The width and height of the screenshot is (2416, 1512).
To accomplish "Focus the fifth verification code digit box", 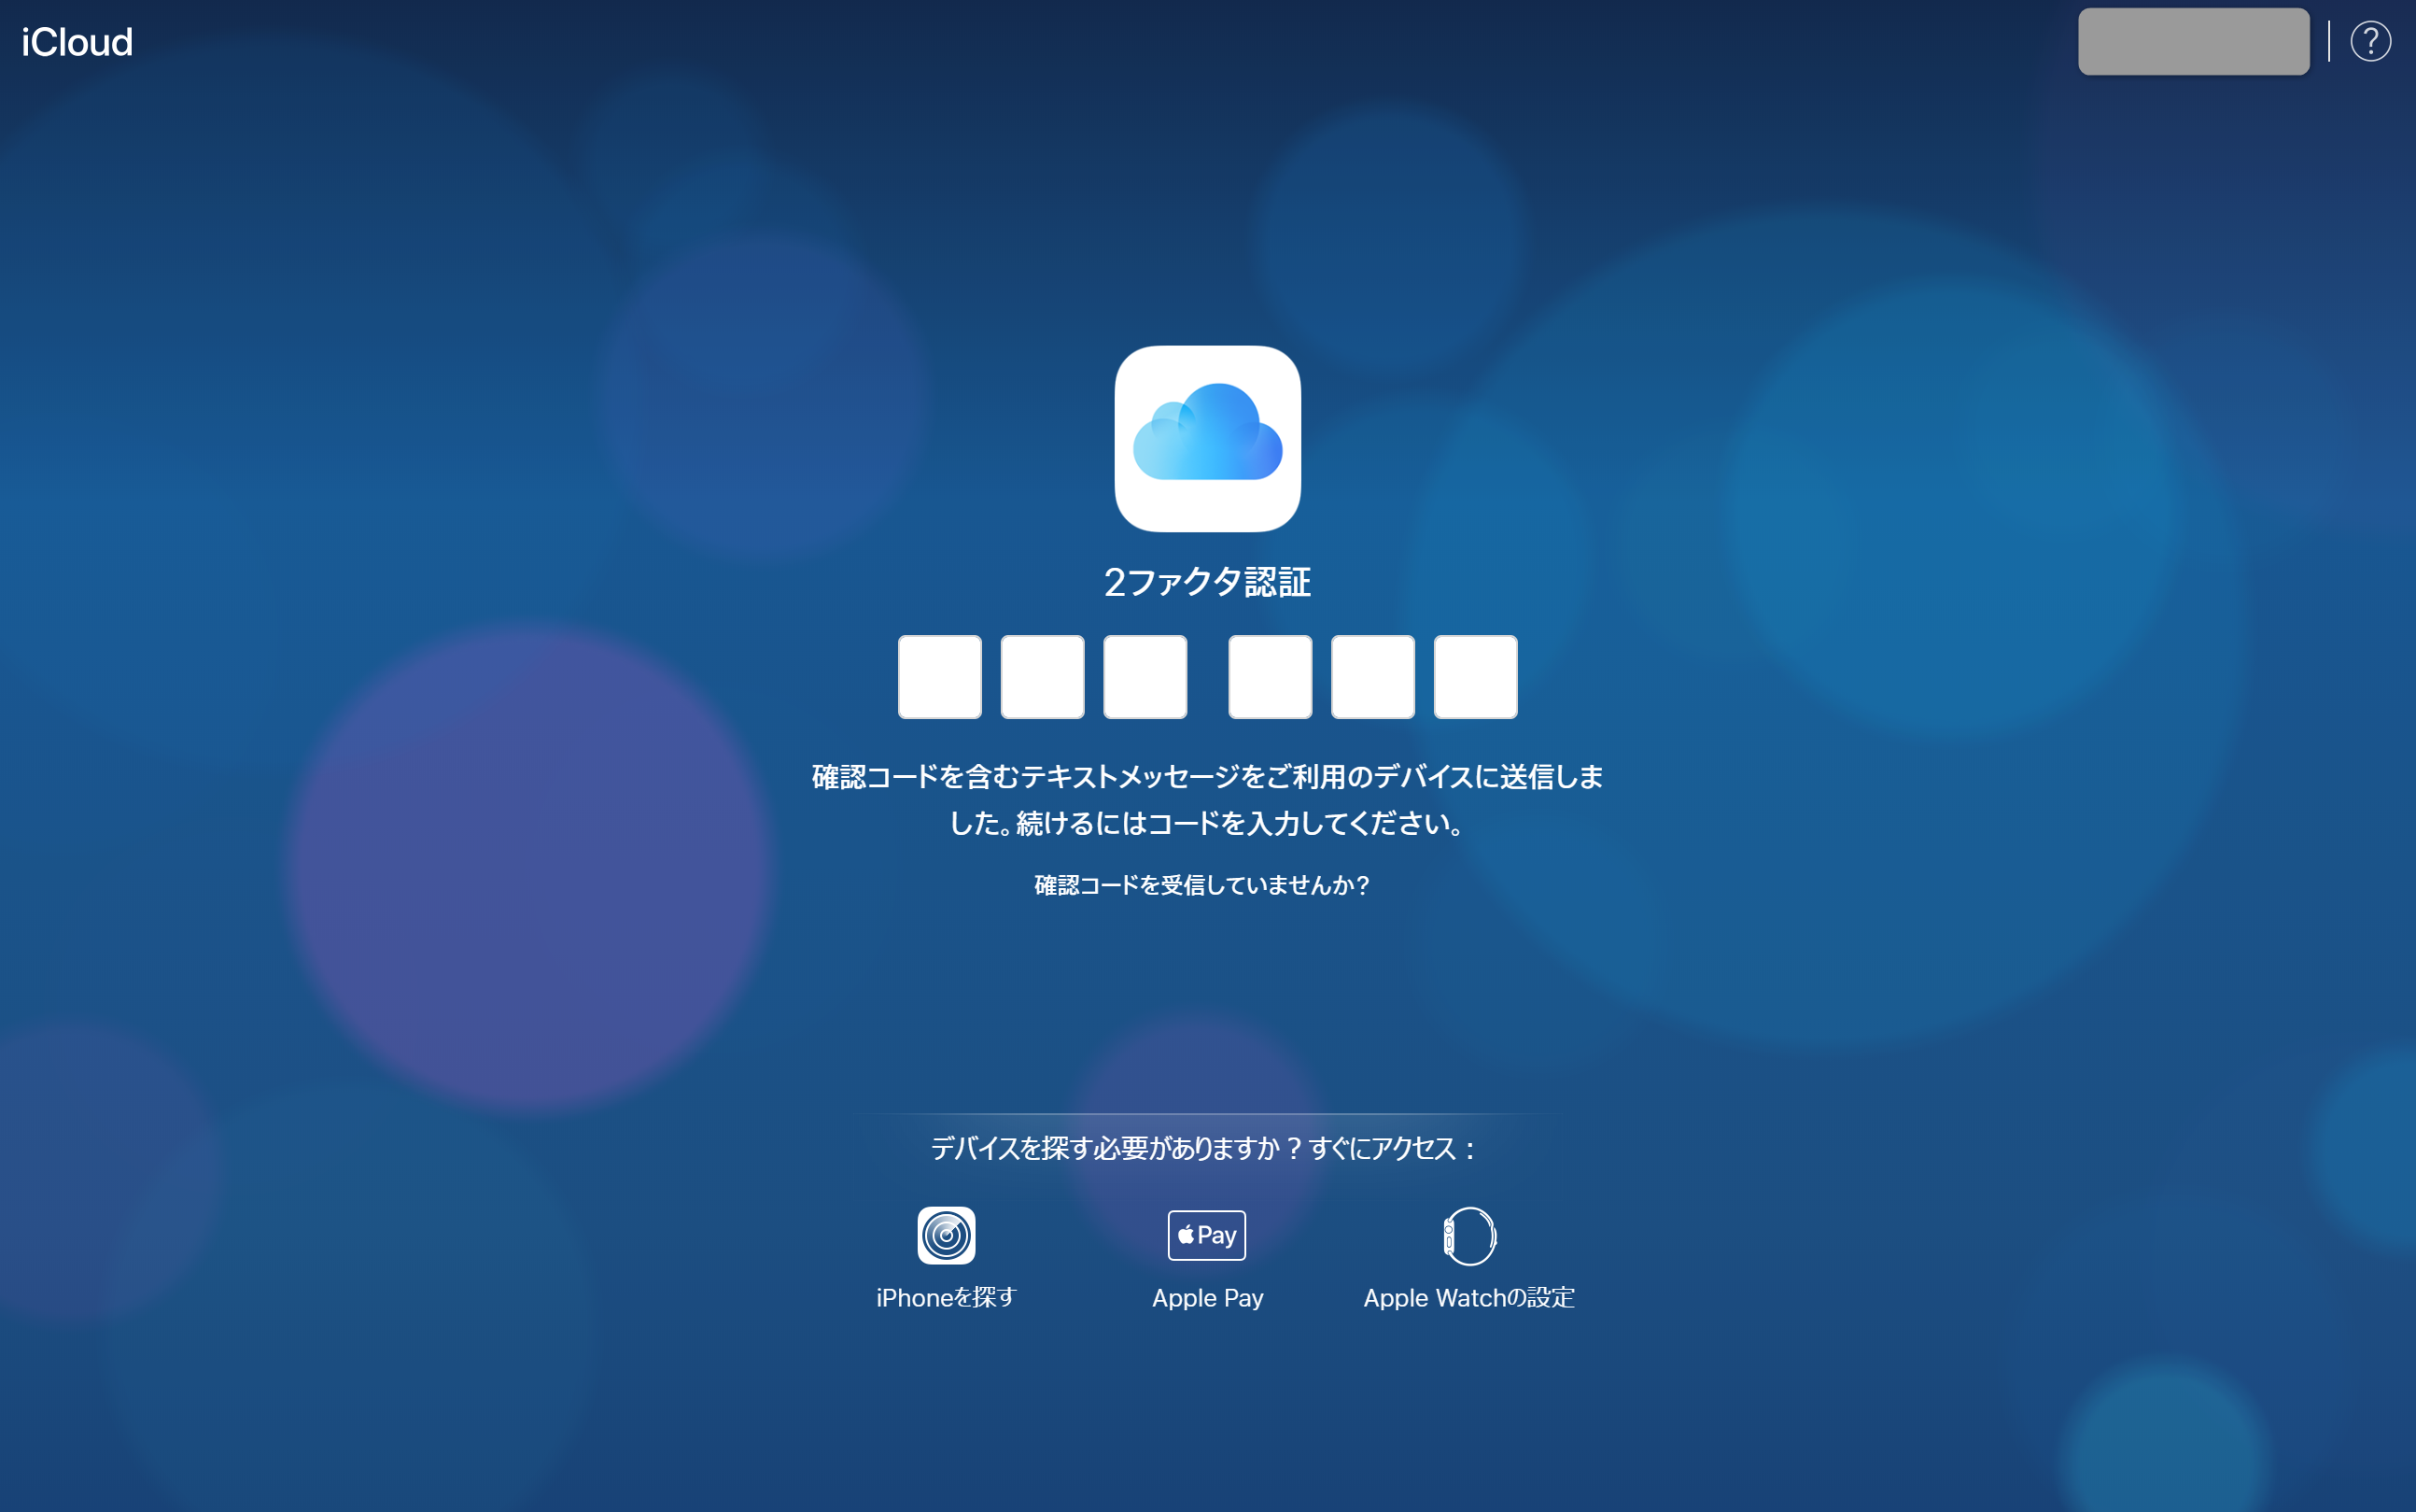I will 1372,677.
